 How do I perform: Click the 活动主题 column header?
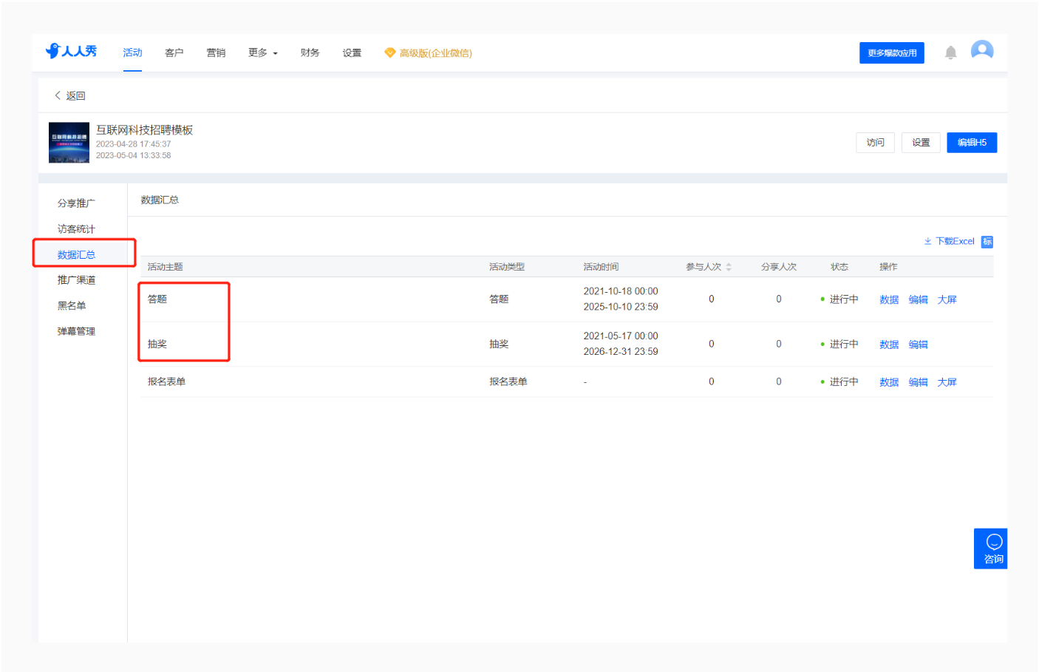(165, 267)
